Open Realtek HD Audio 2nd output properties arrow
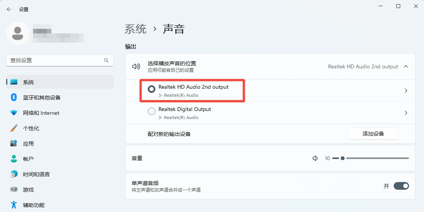The width and height of the screenshot is (424, 212). coord(406,91)
